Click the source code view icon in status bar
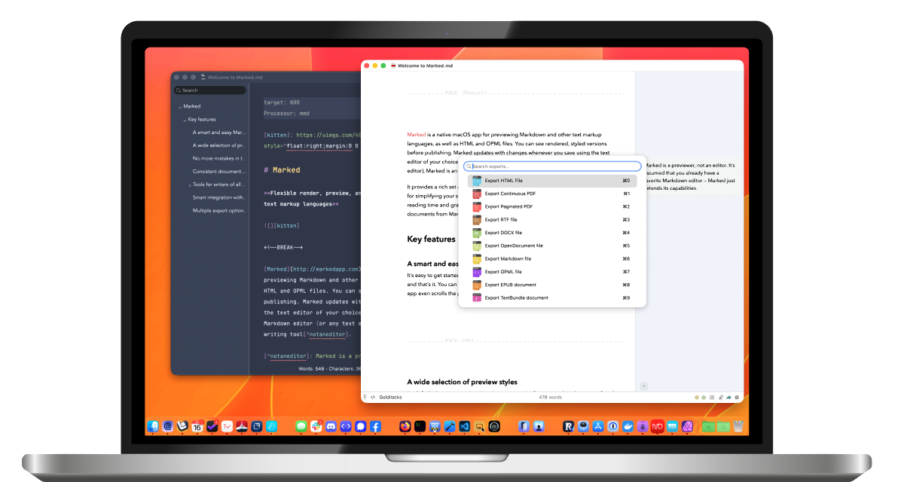 tap(373, 397)
